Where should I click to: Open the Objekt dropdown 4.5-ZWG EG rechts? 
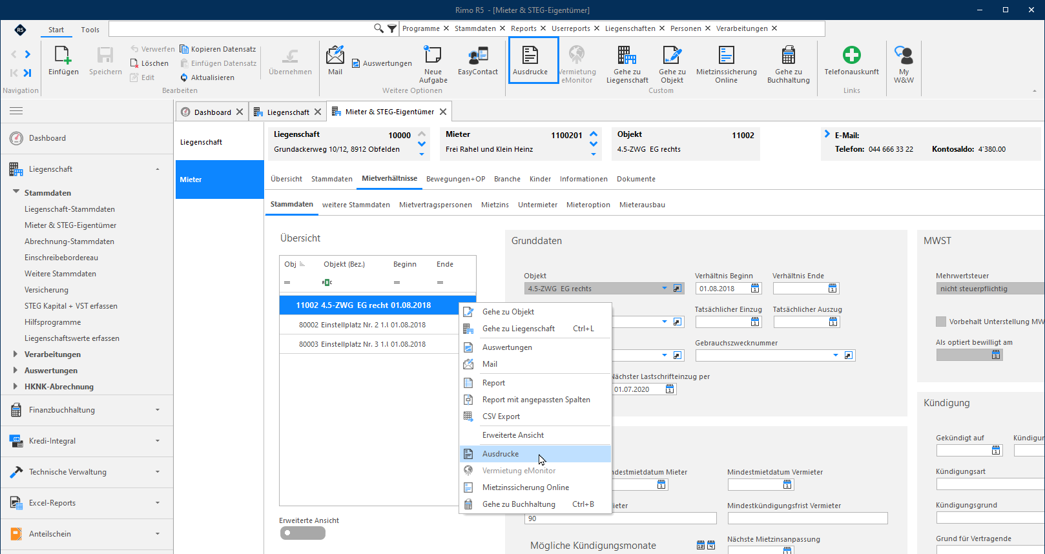(665, 289)
